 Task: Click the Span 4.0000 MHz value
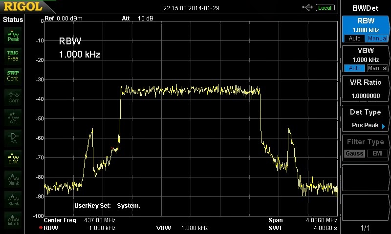[322, 220]
